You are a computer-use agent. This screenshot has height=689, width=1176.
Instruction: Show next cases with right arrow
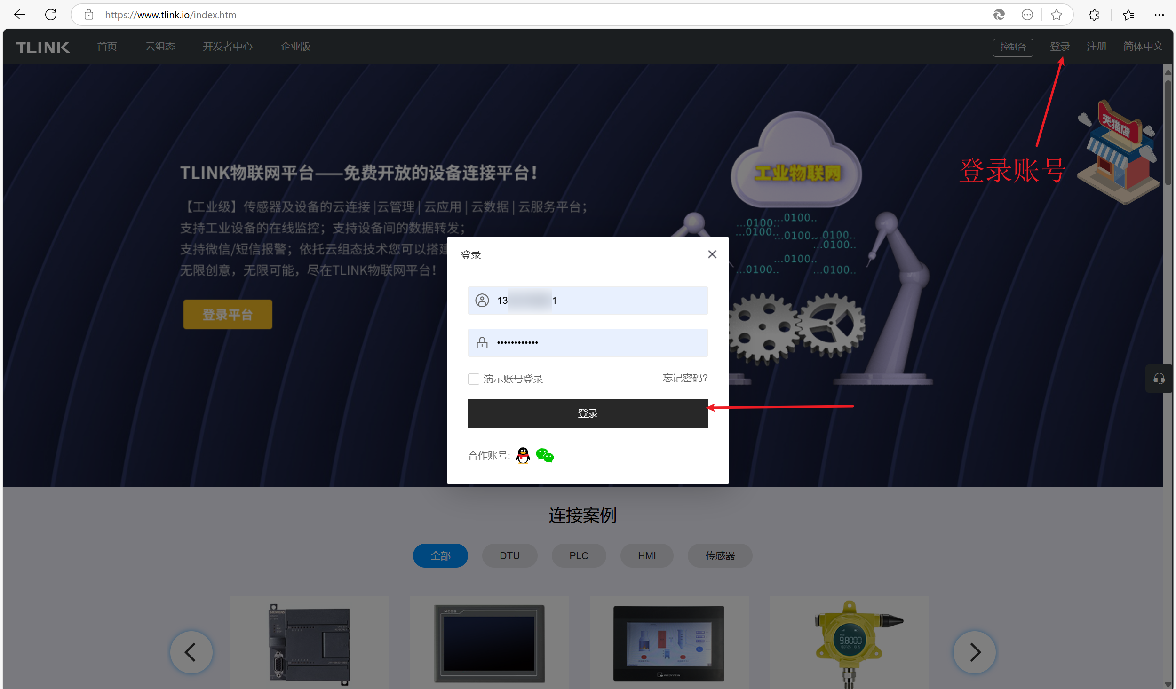975,652
